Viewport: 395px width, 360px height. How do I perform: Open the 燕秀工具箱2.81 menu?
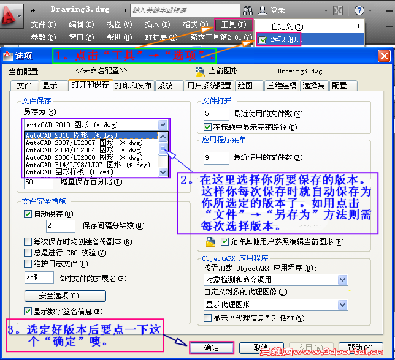(x=221, y=37)
